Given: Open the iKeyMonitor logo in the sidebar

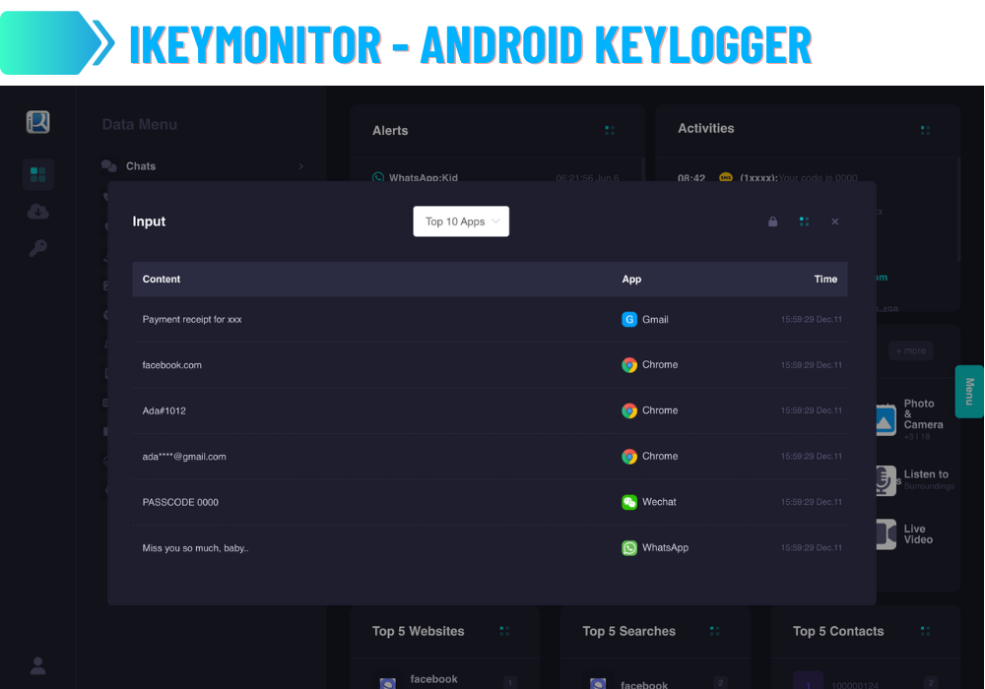Looking at the screenshot, I should (37, 122).
